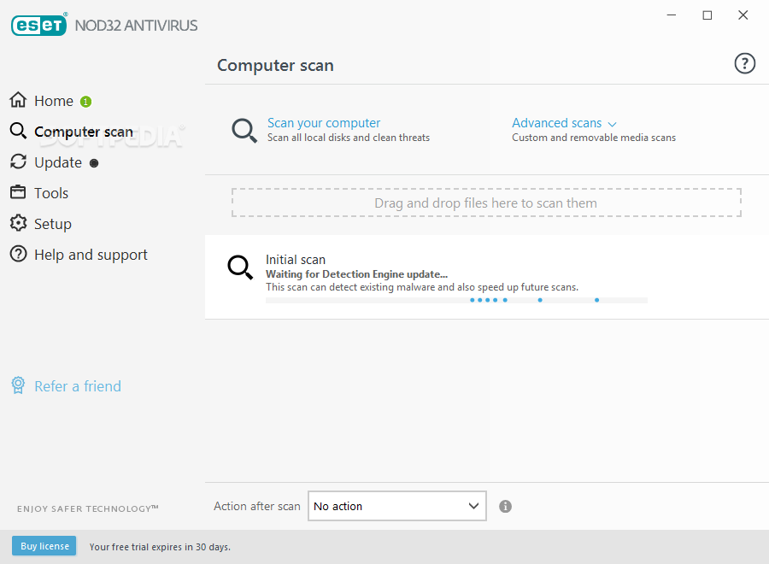769x564 pixels.
Task: Open the Home section
Action: 54,101
